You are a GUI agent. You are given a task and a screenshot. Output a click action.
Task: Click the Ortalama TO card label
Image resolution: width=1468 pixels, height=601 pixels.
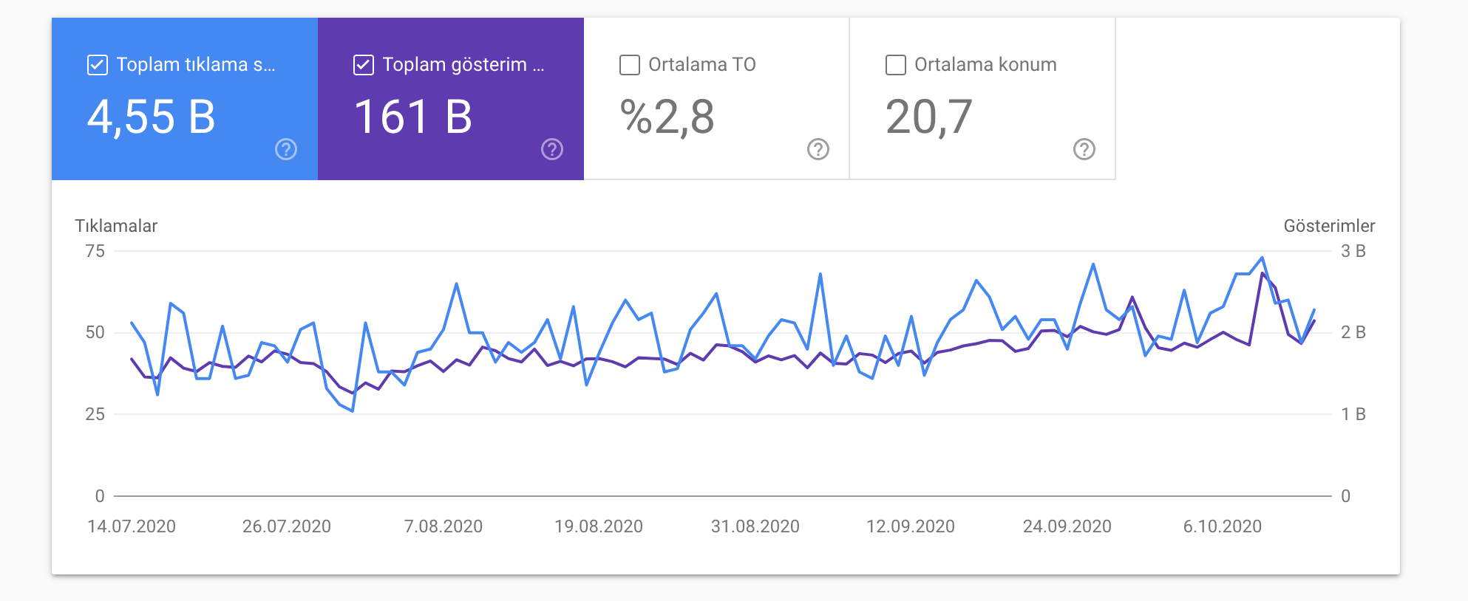click(702, 65)
